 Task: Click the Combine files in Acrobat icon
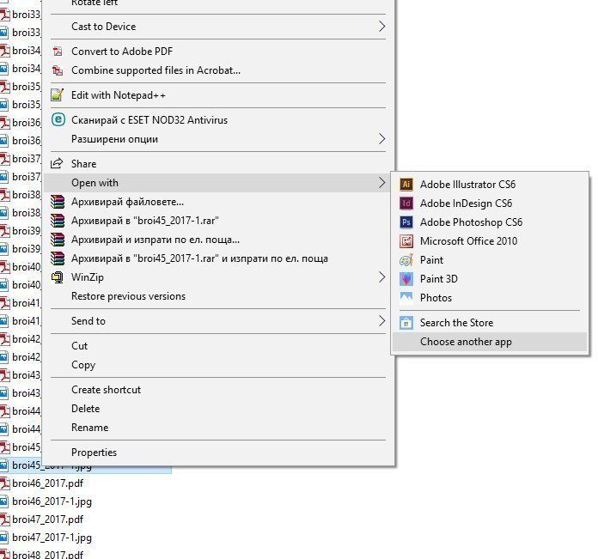58,70
